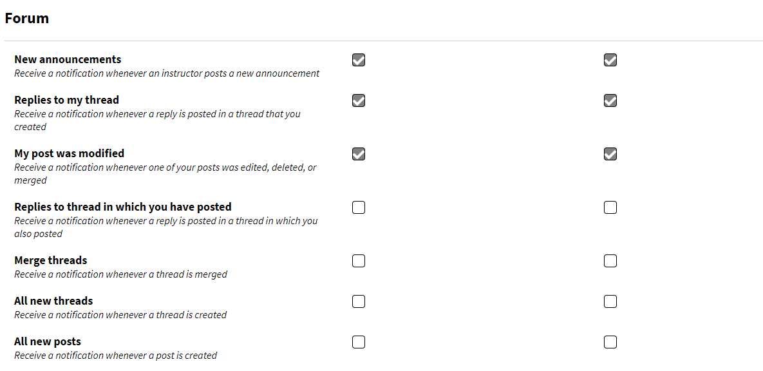Uncheck second-column New announcements checkbox

[610, 60]
